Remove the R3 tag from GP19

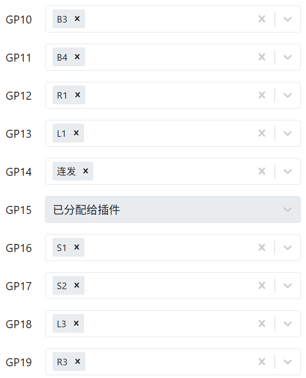77,362
